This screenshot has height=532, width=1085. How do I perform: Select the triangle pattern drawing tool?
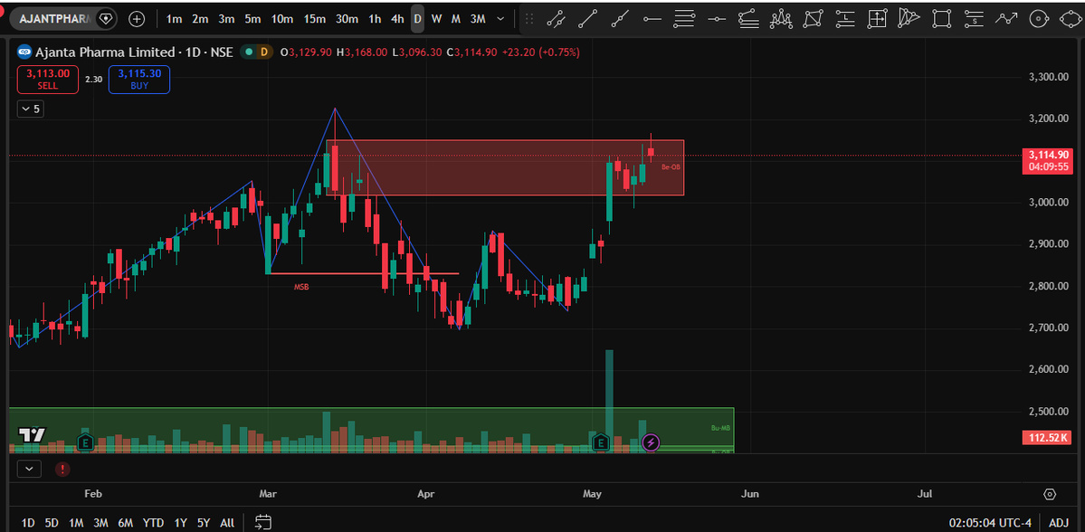[909, 19]
